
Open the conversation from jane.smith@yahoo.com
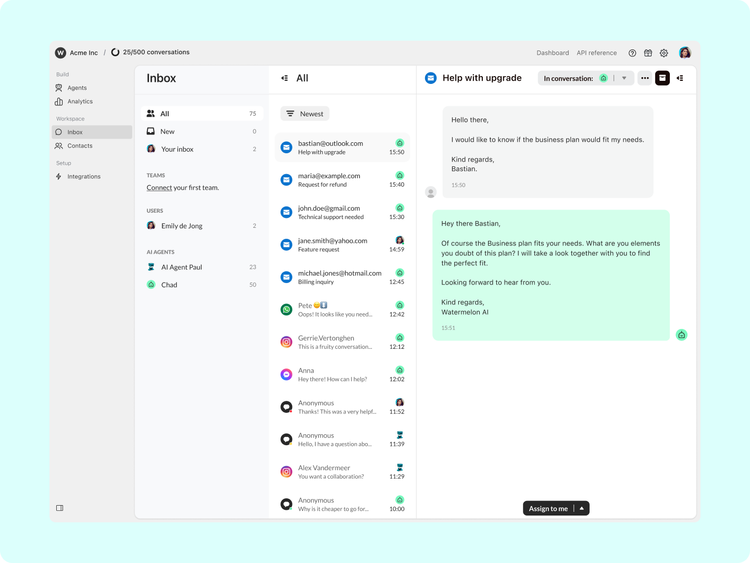coord(332,244)
